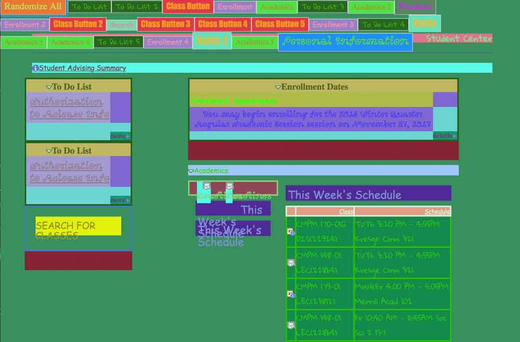Click the icon in the TuTh CMPM 148 lecture row
The image size is (520, 342).
(291, 263)
